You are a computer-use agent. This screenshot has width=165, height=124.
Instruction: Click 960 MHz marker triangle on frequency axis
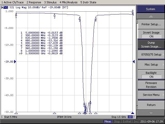[90, 113]
